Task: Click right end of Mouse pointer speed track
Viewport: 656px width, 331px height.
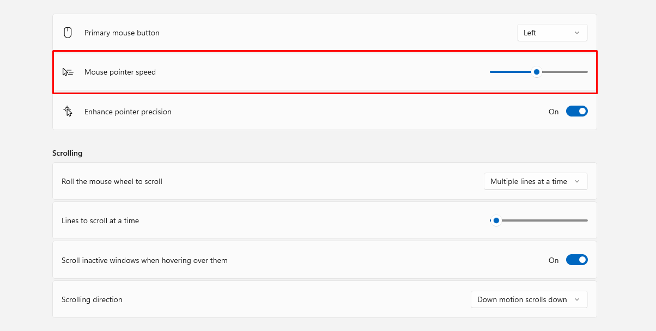Action: pyautogui.click(x=586, y=72)
